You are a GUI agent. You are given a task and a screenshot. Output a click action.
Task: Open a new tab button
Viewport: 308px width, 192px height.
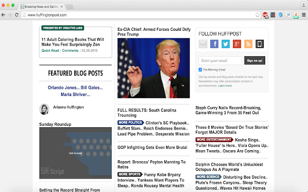coord(69,7)
